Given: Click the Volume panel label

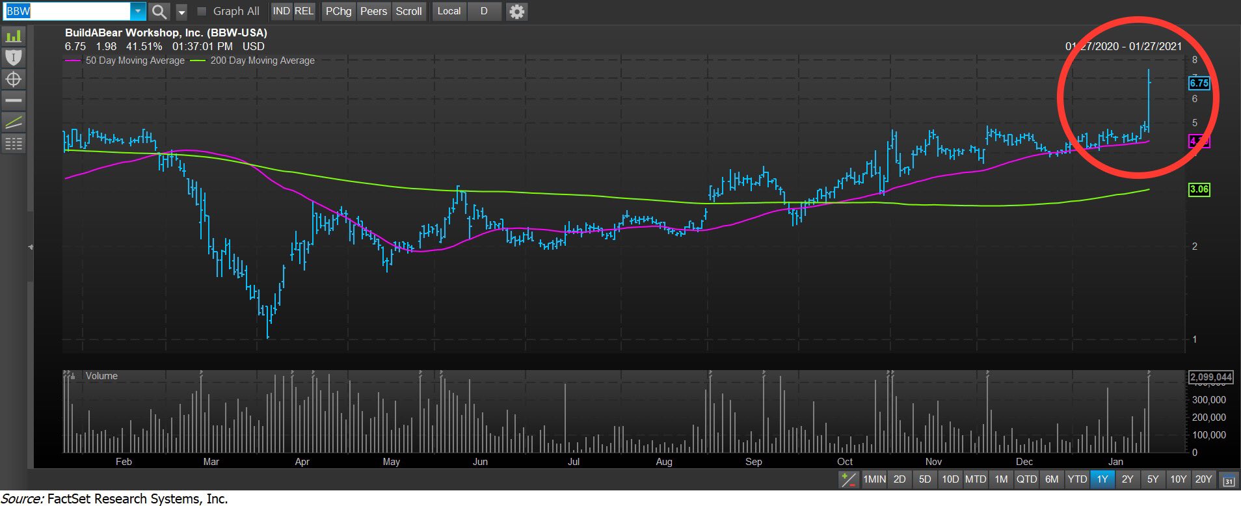Looking at the screenshot, I should pos(101,376).
